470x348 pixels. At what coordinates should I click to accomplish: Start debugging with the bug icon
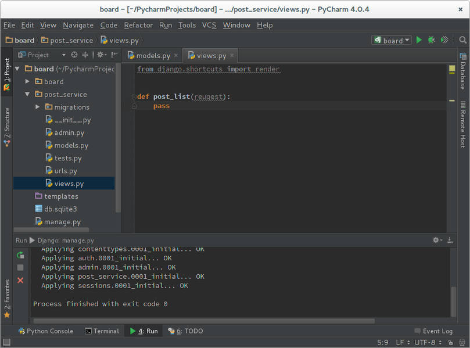click(432, 40)
